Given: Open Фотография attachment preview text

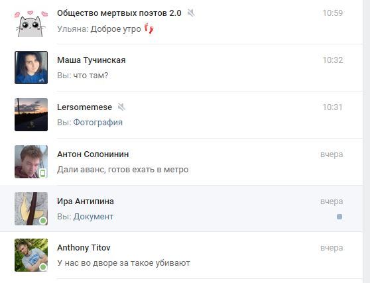Looking at the screenshot, I should click(x=97, y=123).
